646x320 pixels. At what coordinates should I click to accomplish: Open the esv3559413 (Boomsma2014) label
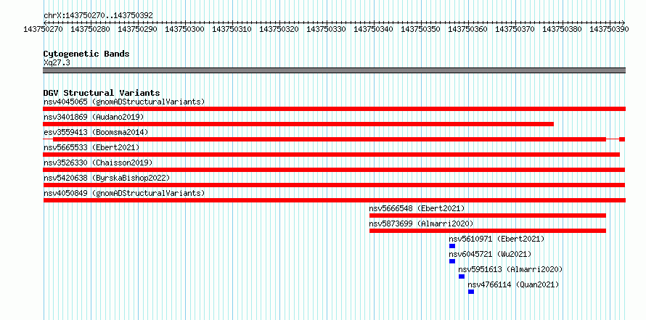(x=96, y=132)
